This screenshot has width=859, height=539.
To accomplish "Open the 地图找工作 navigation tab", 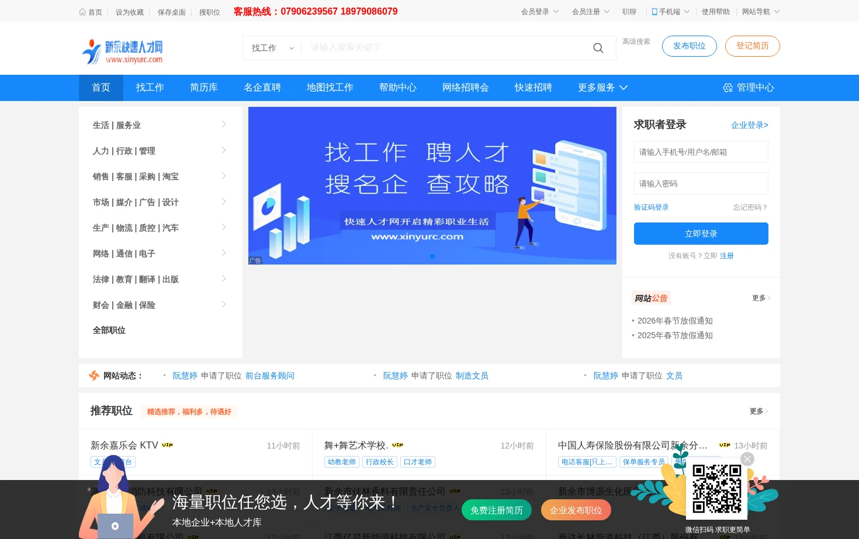I will click(330, 88).
